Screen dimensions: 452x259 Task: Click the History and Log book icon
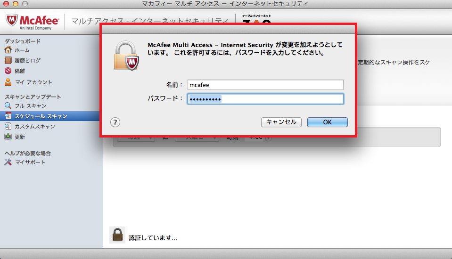(8, 60)
